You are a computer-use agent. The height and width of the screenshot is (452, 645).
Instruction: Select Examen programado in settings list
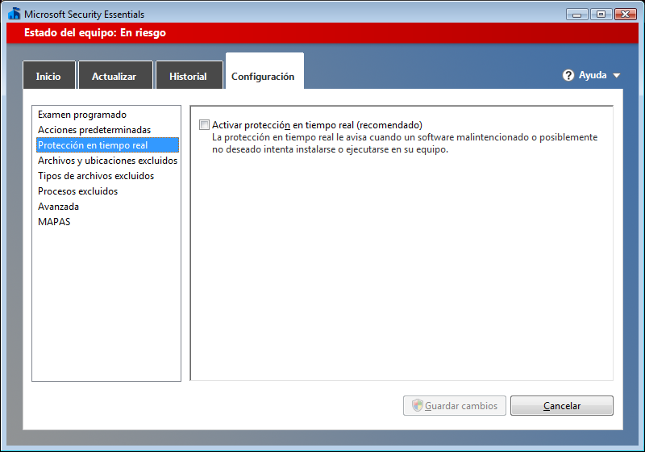[107, 115]
